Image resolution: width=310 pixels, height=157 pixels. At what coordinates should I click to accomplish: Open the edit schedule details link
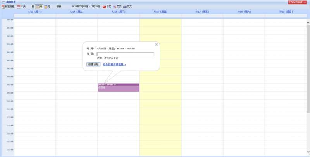click(114, 65)
